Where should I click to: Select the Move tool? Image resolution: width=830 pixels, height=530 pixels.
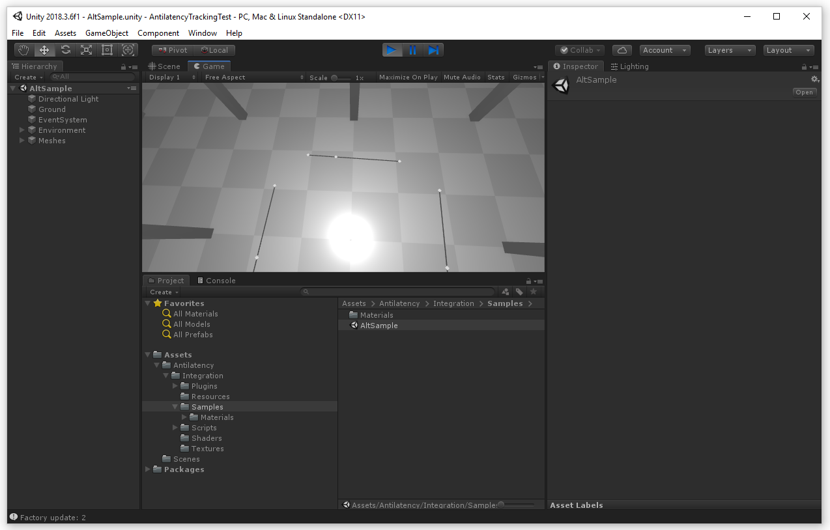click(x=44, y=50)
